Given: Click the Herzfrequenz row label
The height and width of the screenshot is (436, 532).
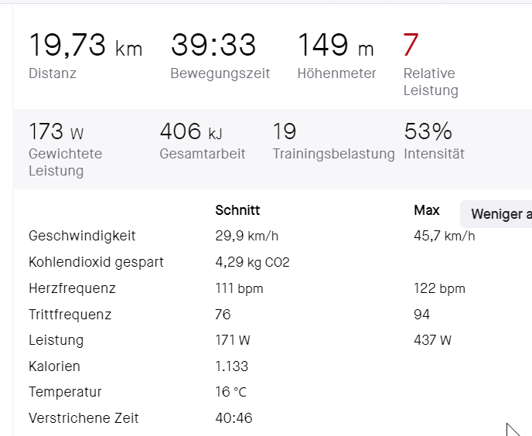Looking at the screenshot, I should pyautogui.click(x=72, y=288).
